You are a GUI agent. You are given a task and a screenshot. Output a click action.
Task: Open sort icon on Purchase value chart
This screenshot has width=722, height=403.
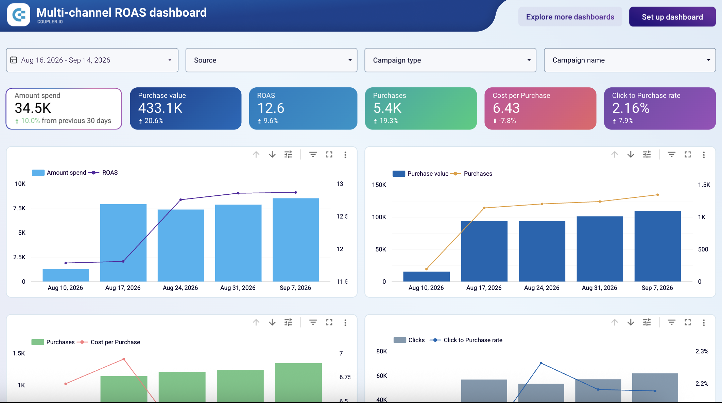tap(671, 155)
